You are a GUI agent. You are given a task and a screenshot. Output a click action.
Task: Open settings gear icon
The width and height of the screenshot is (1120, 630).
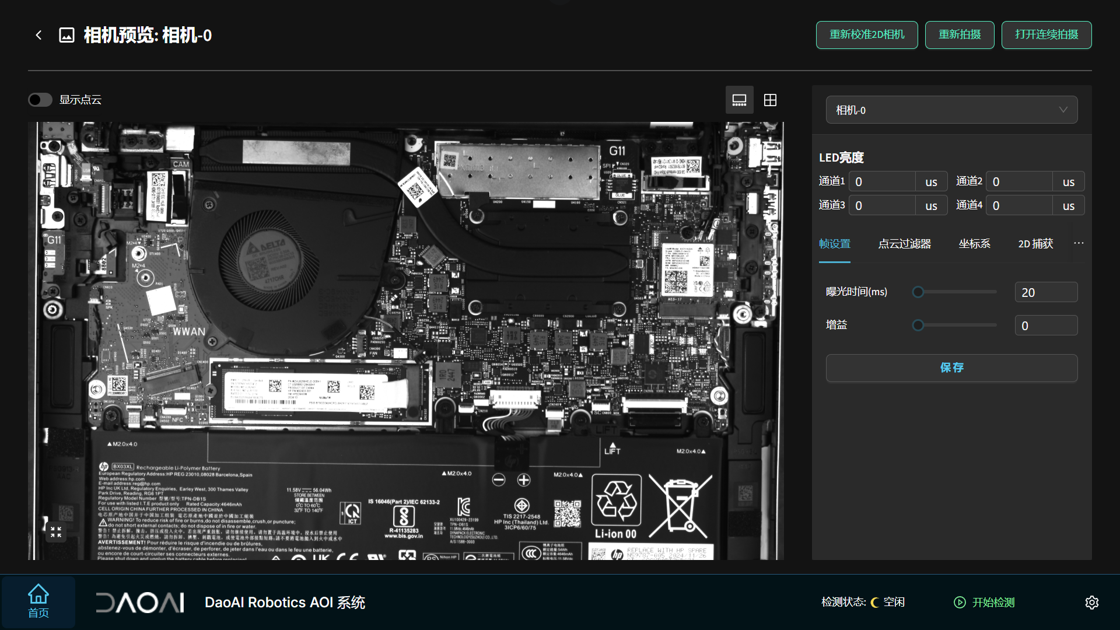point(1091,603)
